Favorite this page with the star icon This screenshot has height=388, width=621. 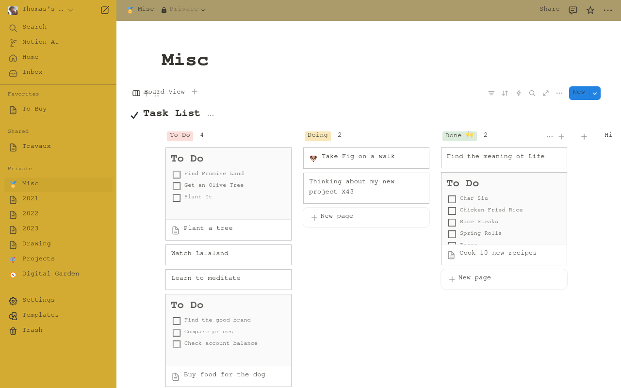590,10
